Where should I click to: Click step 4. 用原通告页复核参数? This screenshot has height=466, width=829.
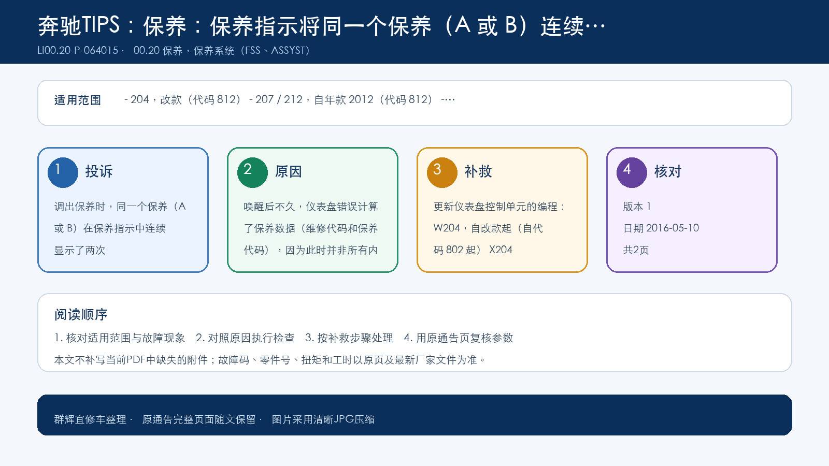coord(459,338)
